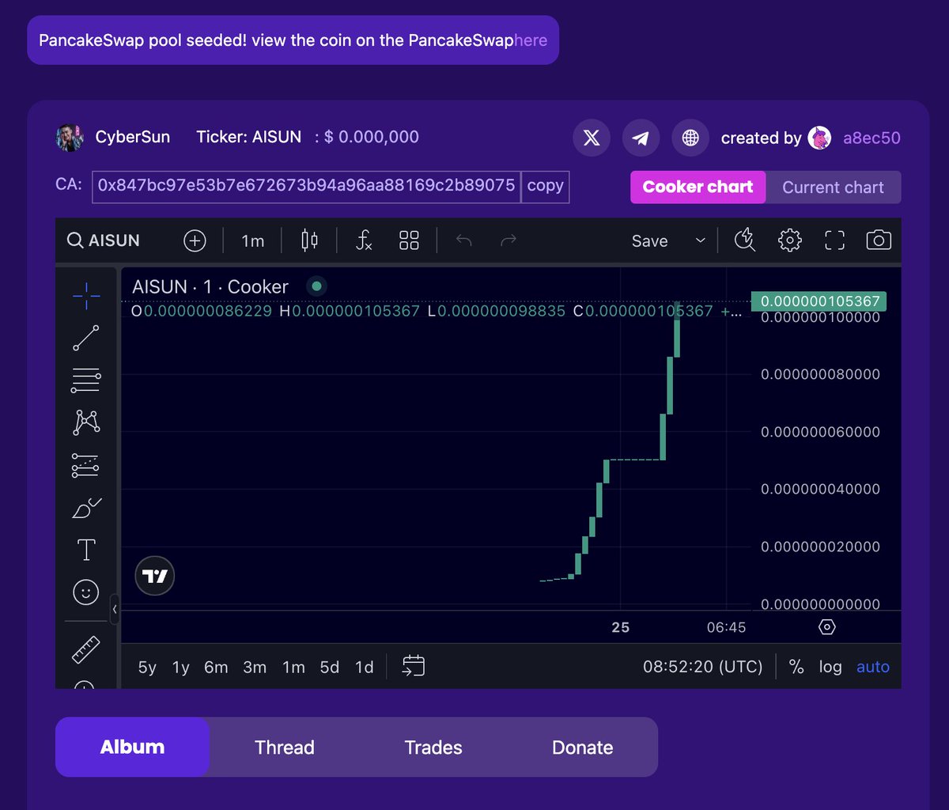
Task: Open creator a8ec50 avatar
Action: [x=820, y=138]
